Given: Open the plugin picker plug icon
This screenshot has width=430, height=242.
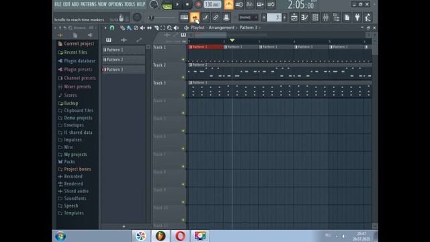Looking at the screenshot, I should click(x=357, y=17).
